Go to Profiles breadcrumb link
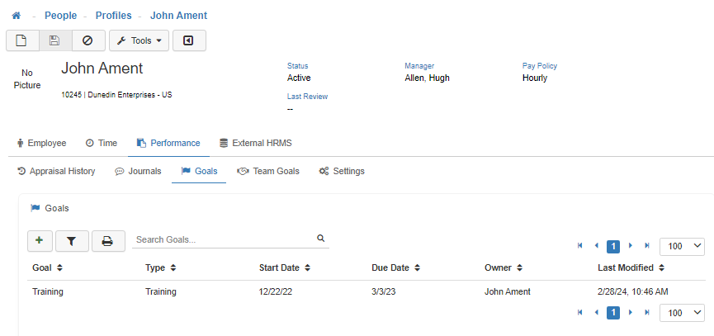This screenshot has height=336, width=714. click(113, 16)
